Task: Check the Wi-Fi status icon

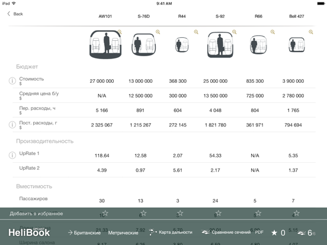Action: 14,4
